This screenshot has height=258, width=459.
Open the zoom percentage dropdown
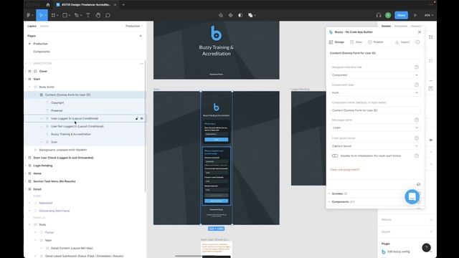click(429, 15)
